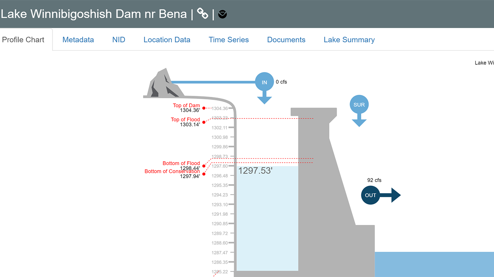The width and height of the screenshot is (494, 277).
Task: Click the Bottom of Conservation red marker
Action: click(x=204, y=174)
